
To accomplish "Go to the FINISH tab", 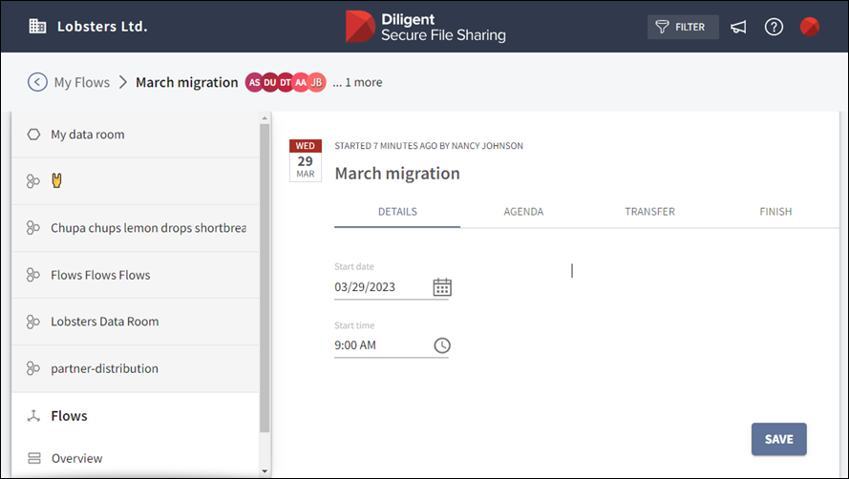I will coord(775,212).
